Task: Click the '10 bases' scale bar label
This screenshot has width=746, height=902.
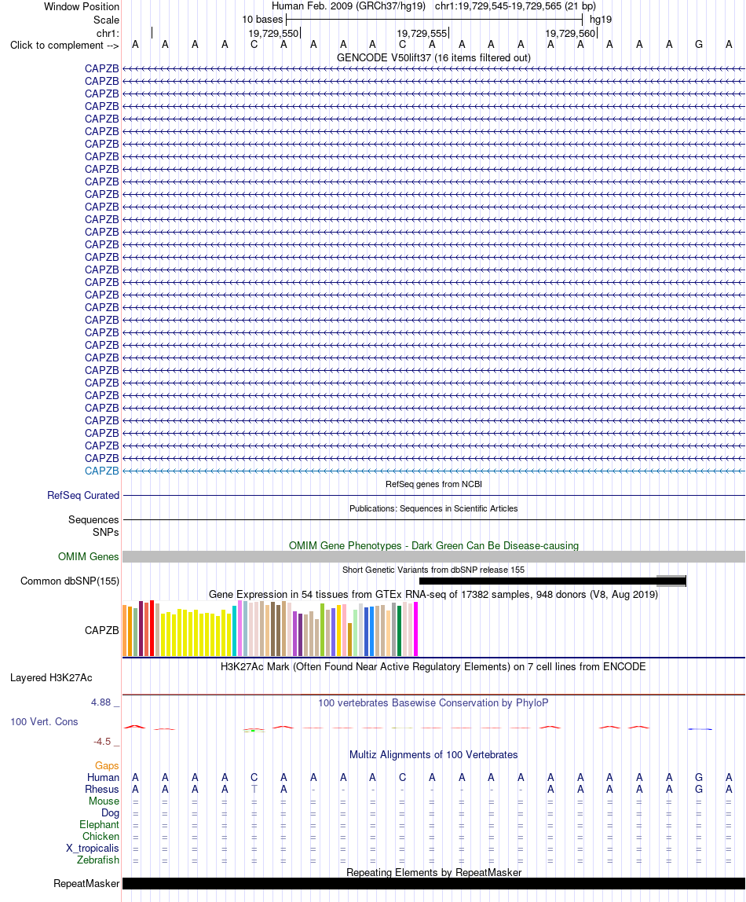Action: pos(262,20)
